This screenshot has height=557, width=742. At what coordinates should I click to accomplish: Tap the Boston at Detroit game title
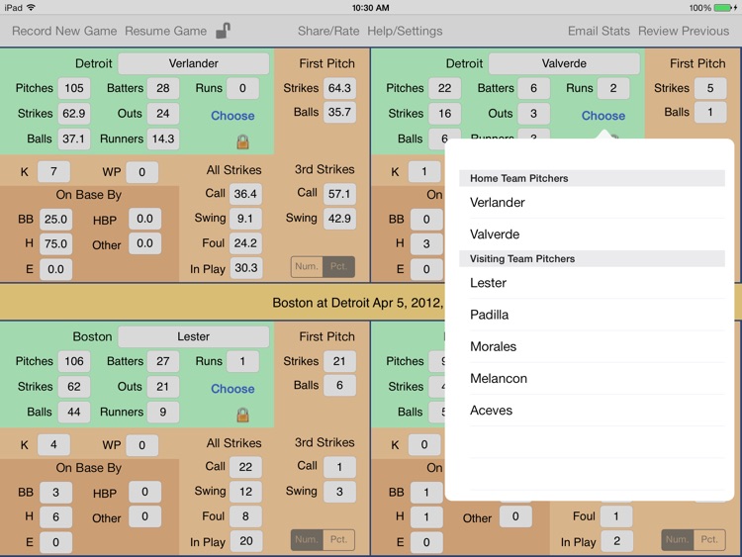point(358,303)
